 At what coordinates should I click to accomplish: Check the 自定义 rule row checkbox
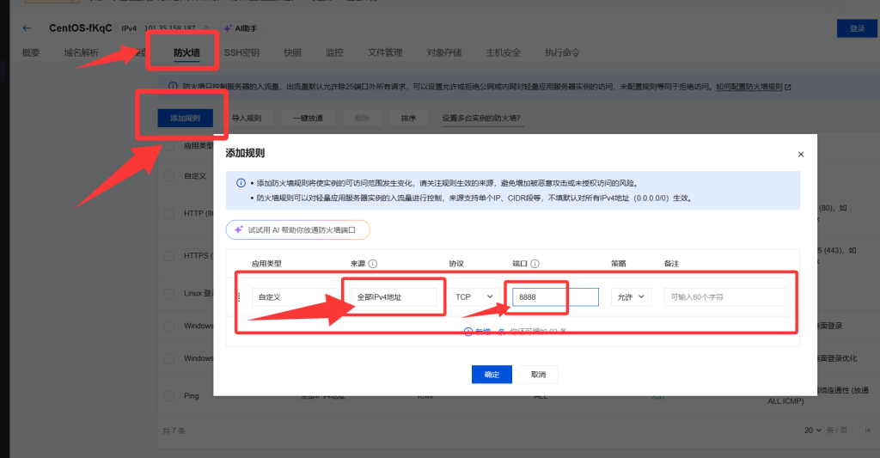click(x=169, y=176)
